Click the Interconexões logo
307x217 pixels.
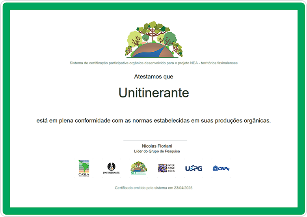point(166,168)
